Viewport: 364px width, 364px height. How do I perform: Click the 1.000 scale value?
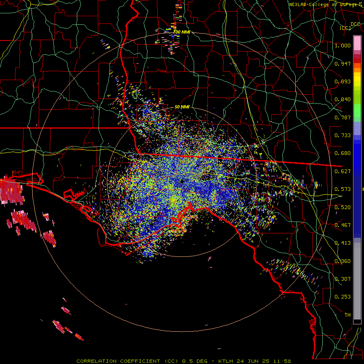343,45
